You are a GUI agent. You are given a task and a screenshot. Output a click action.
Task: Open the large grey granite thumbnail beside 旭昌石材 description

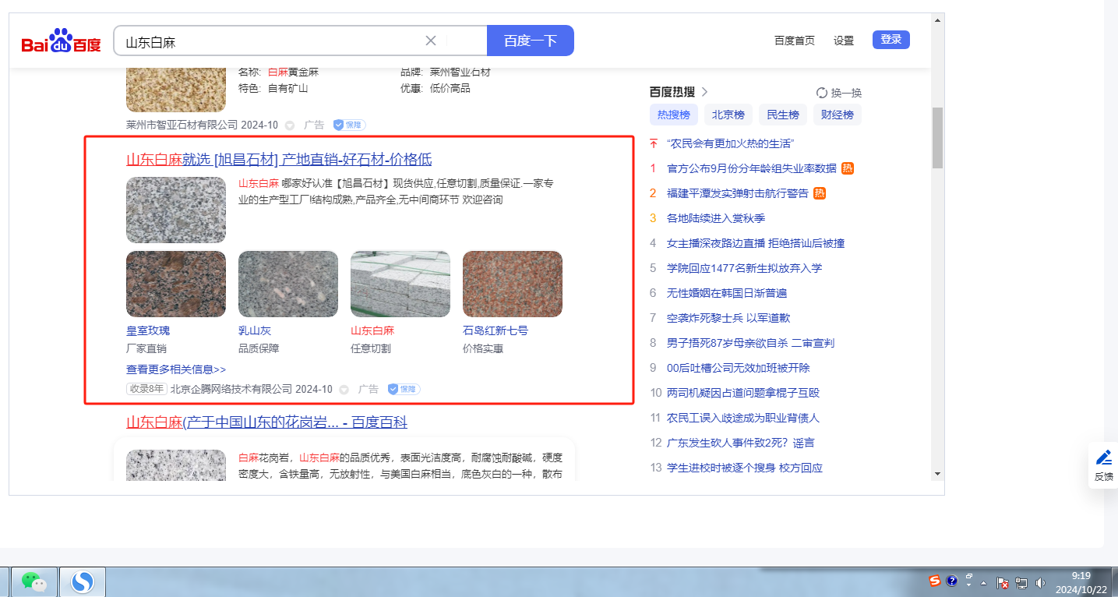pos(176,210)
